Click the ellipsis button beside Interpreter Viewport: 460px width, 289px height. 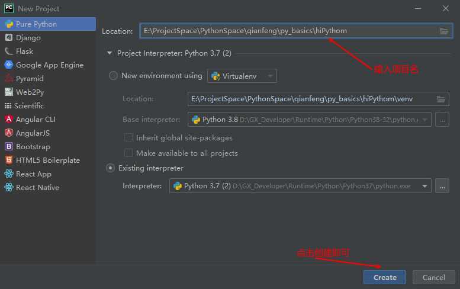[442, 186]
